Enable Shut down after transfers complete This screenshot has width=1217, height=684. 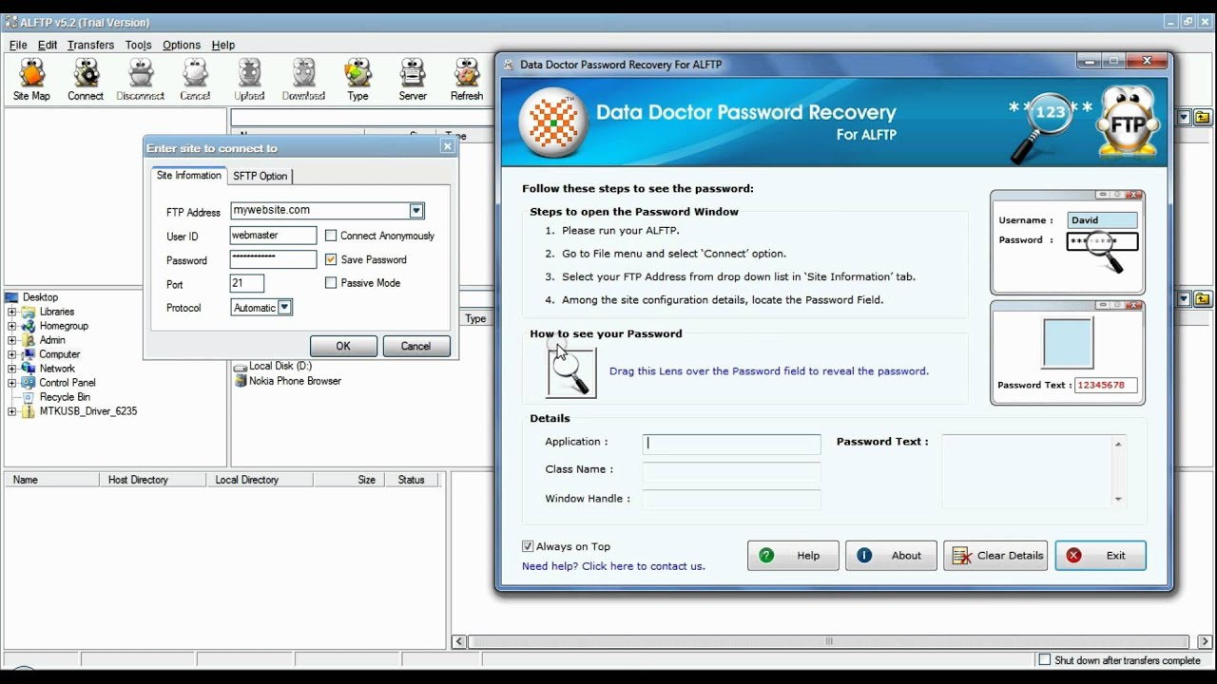tap(1045, 660)
